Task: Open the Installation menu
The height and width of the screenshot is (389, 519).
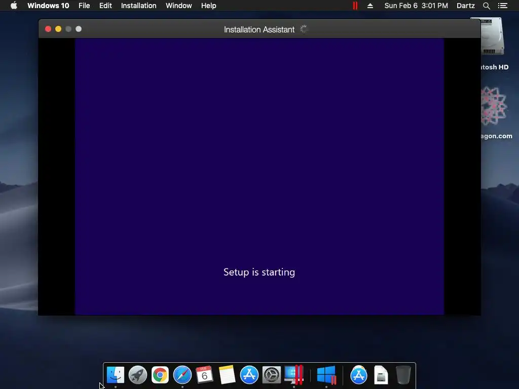Action: click(139, 6)
